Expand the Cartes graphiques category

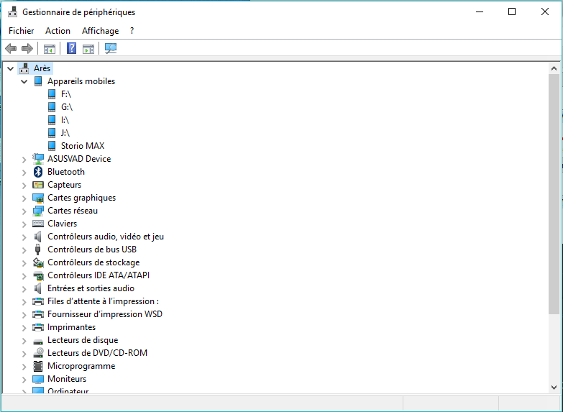pos(24,198)
